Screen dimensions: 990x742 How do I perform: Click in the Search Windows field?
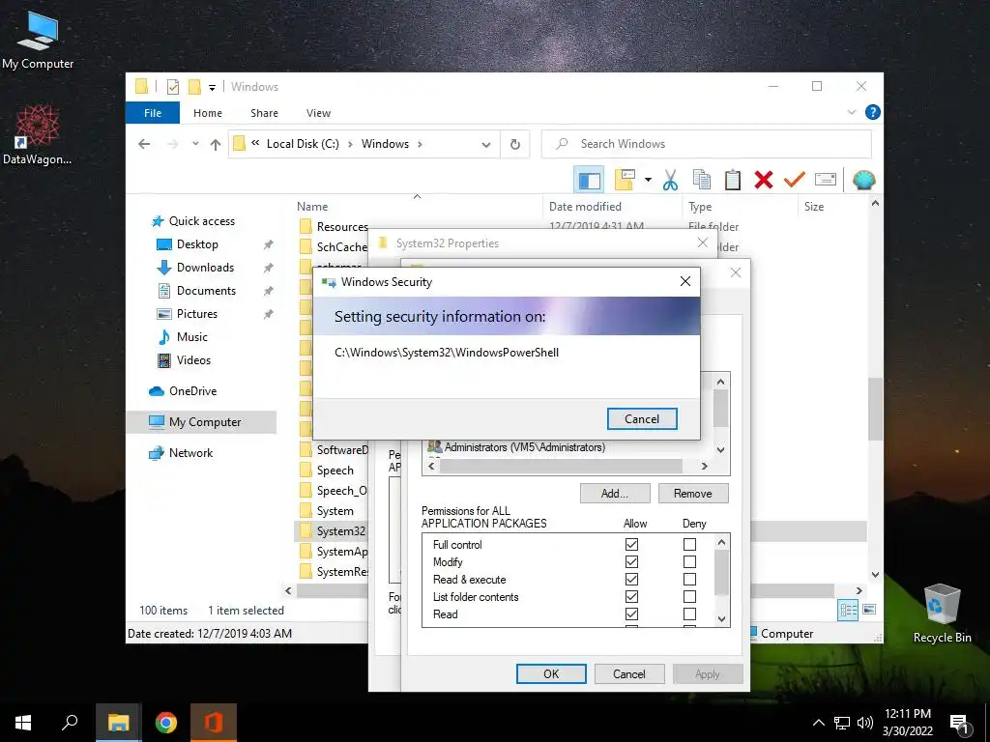(707, 144)
